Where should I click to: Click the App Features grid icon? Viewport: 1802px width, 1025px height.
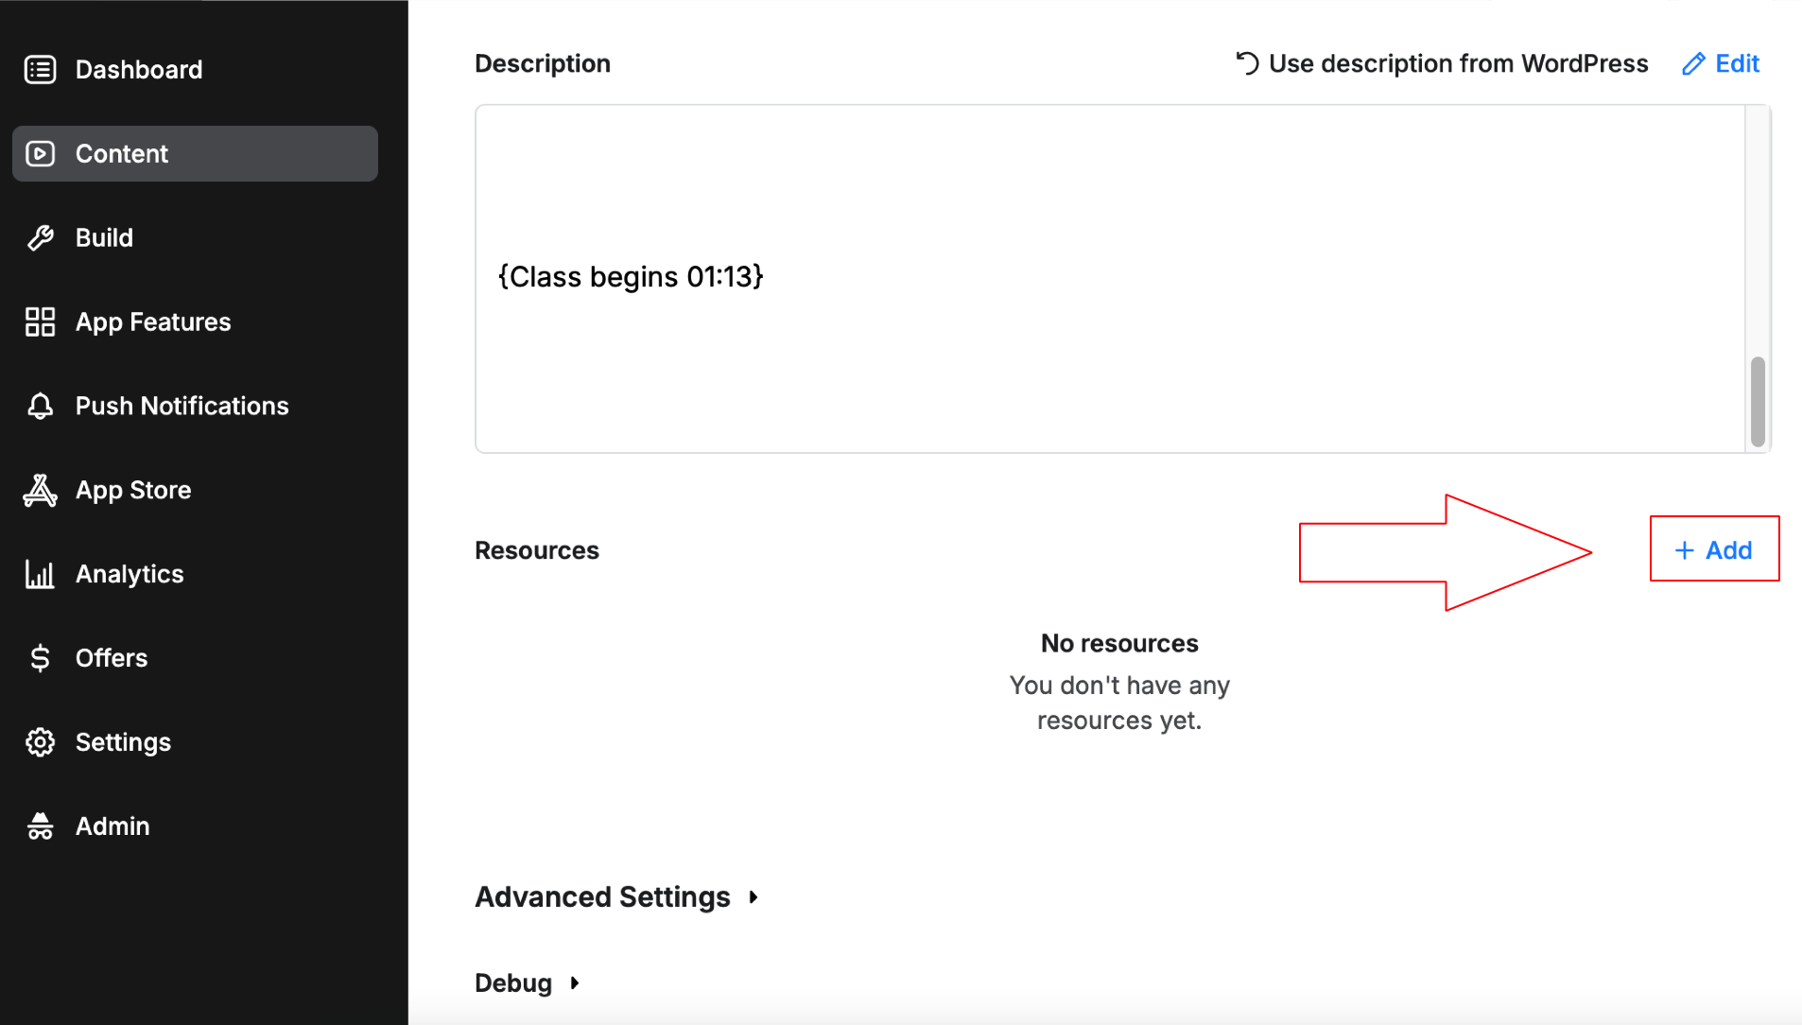click(40, 322)
